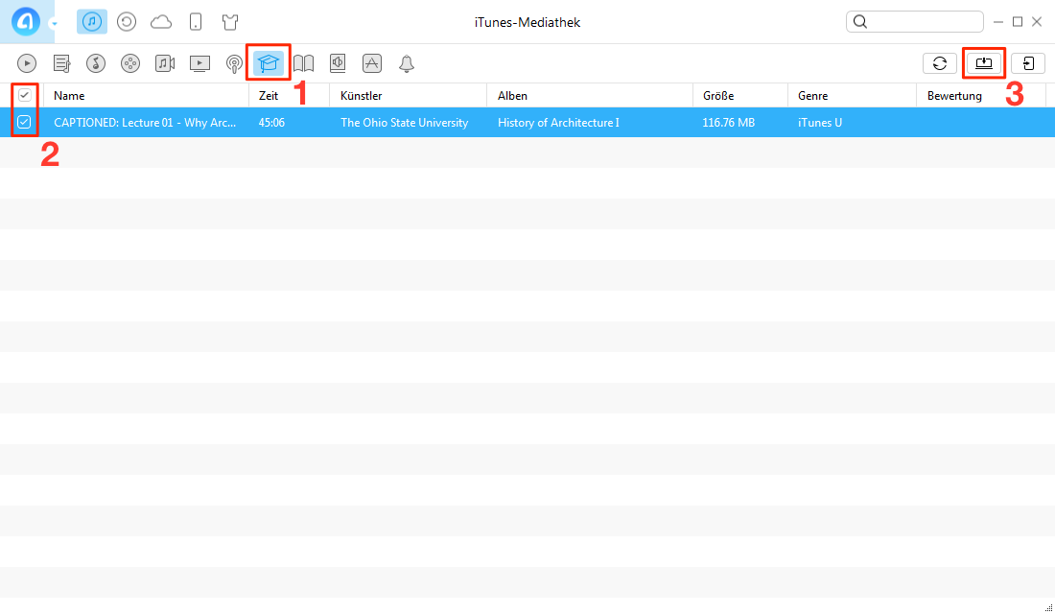This screenshot has width=1055, height=614.
Task: Select the Movies film reel icon
Action: pyautogui.click(x=129, y=63)
